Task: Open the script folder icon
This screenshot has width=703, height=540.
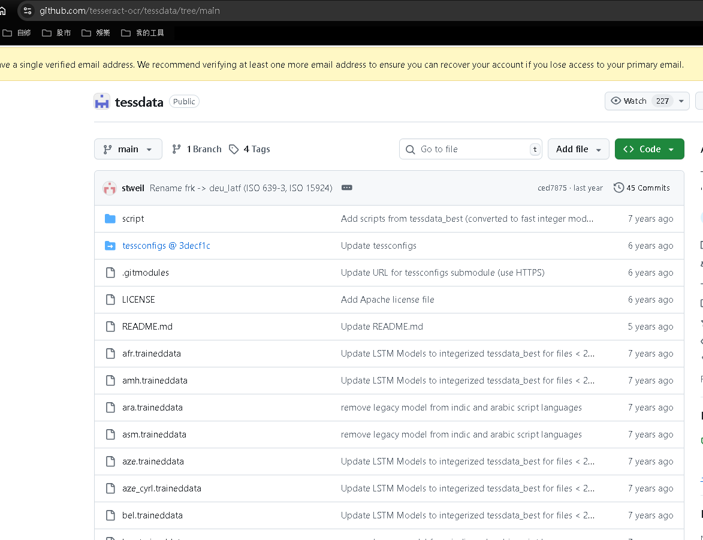Action: point(110,219)
